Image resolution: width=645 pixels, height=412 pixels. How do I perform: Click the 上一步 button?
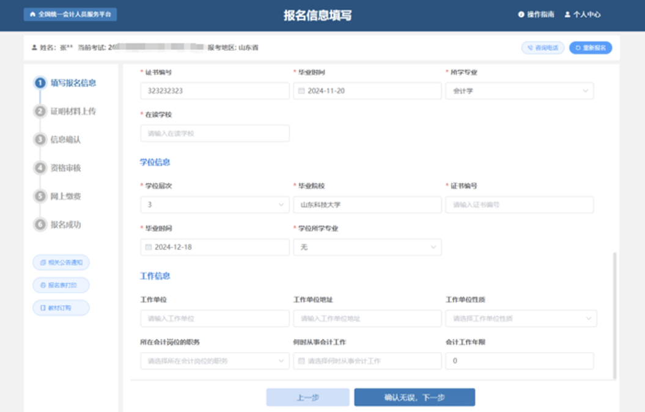[307, 397]
